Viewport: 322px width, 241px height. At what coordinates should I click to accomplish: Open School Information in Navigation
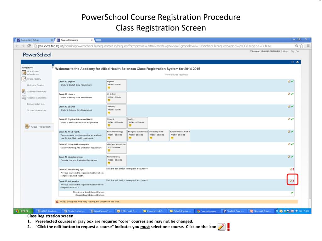tap(36, 110)
